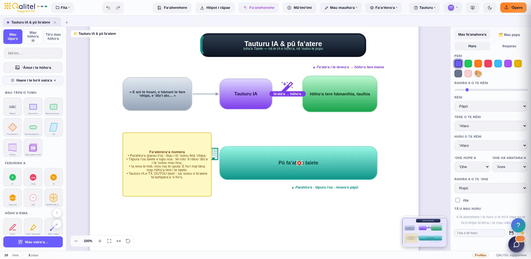
Task: Pick the Raveraʻa rectangle shape
Action: point(33,107)
